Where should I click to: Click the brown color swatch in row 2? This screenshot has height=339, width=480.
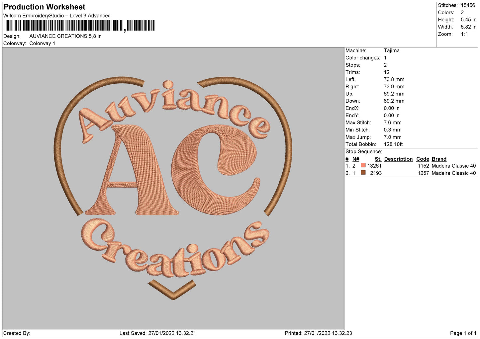point(363,173)
